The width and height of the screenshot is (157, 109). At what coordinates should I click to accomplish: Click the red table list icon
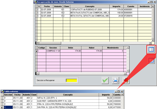point(151,60)
